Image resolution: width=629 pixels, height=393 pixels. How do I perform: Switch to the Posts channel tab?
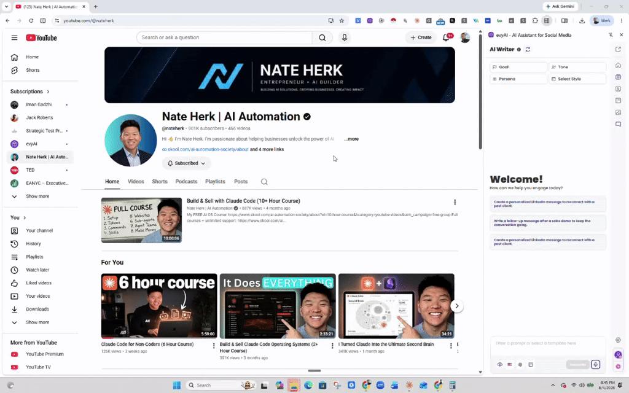click(x=241, y=182)
